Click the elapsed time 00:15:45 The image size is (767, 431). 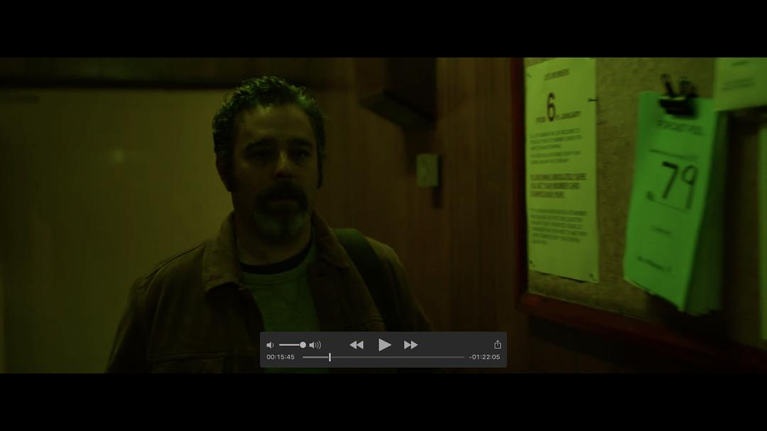point(281,357)
